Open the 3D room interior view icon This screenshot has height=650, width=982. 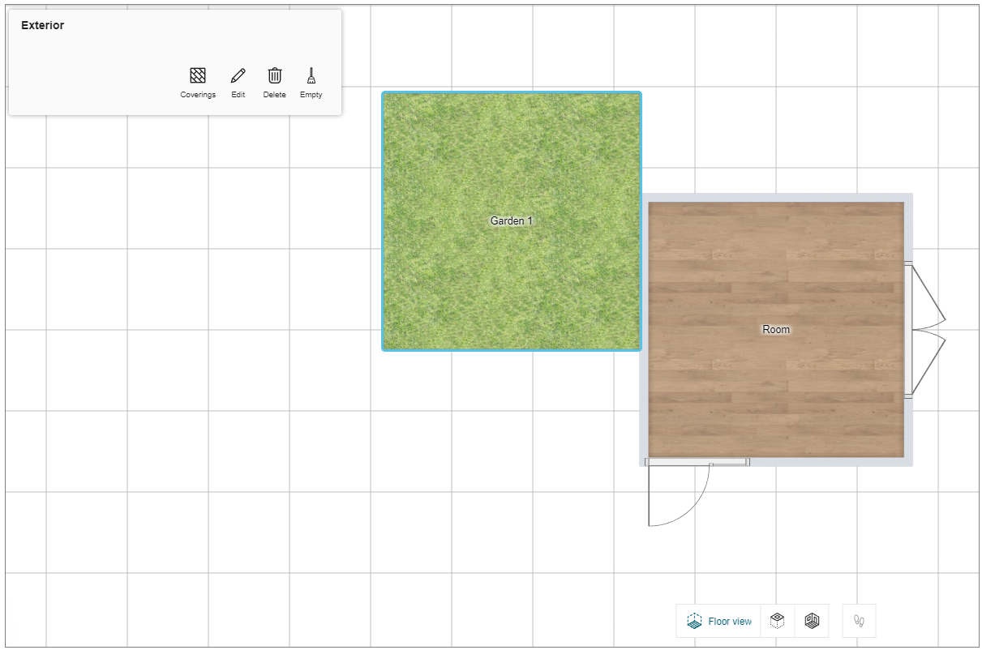coord(812,621)
